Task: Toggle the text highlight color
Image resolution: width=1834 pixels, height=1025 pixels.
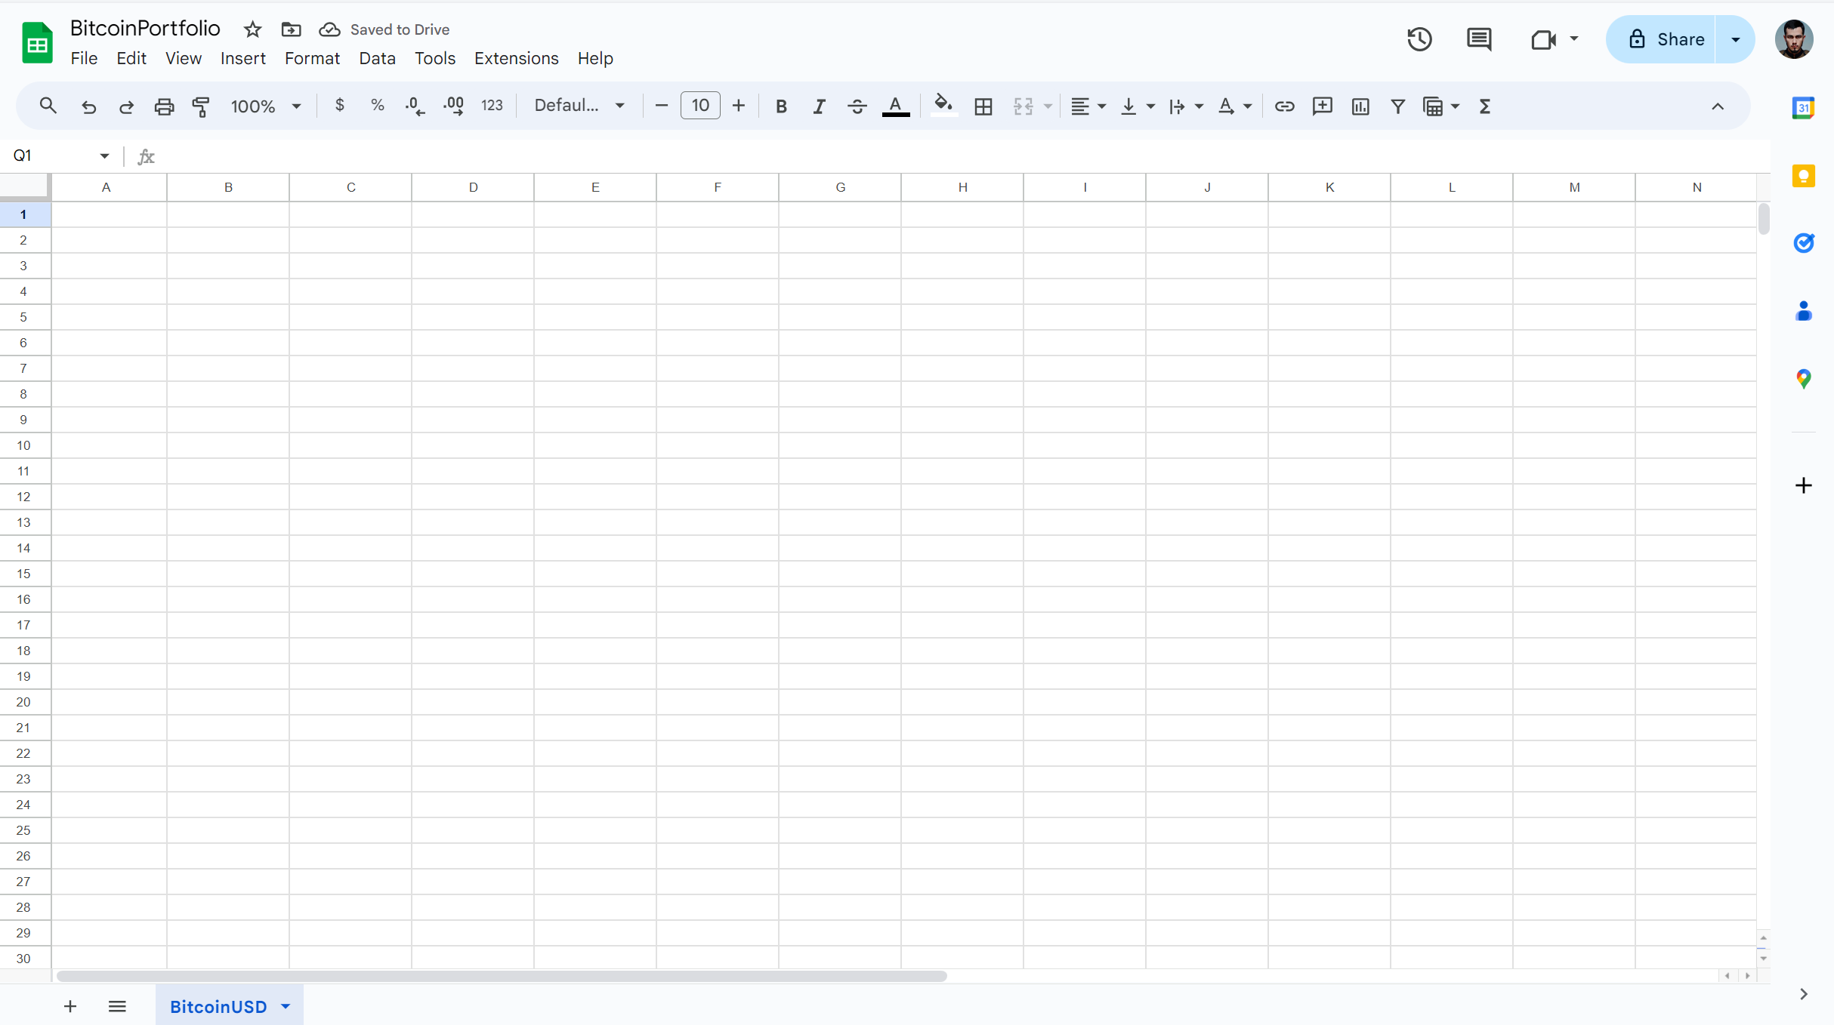Action: click(942, 106)
